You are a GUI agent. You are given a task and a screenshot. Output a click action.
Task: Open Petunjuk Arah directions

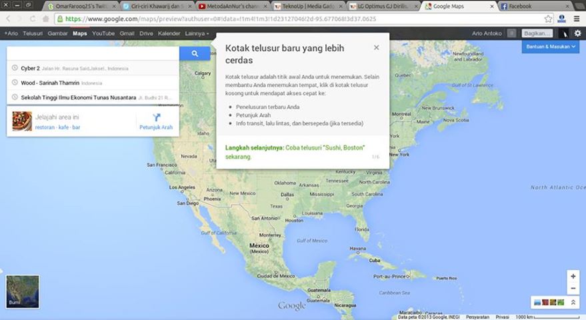click(x=156, y=122)
